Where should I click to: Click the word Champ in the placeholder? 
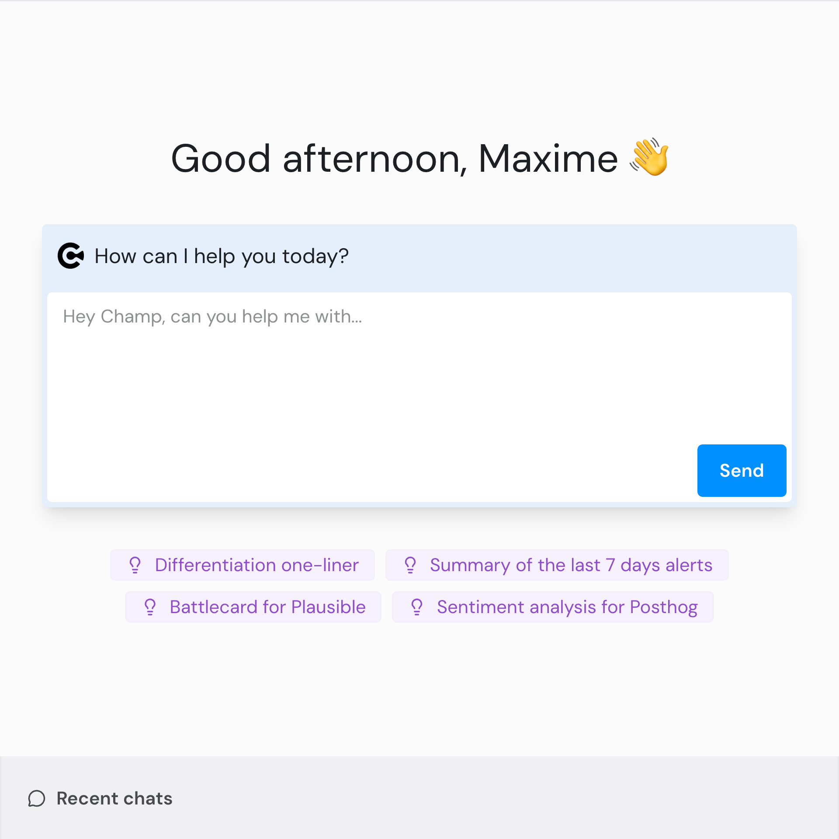(133, 316)
